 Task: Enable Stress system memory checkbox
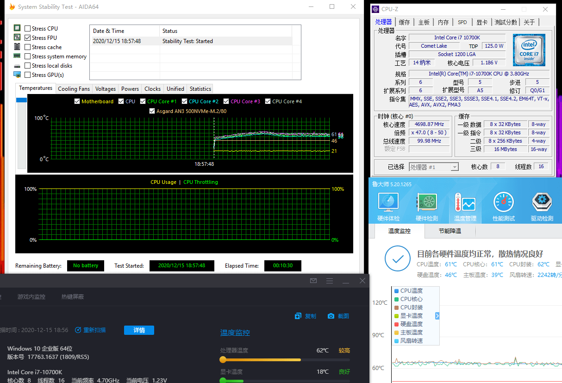(x=28, y=57)
